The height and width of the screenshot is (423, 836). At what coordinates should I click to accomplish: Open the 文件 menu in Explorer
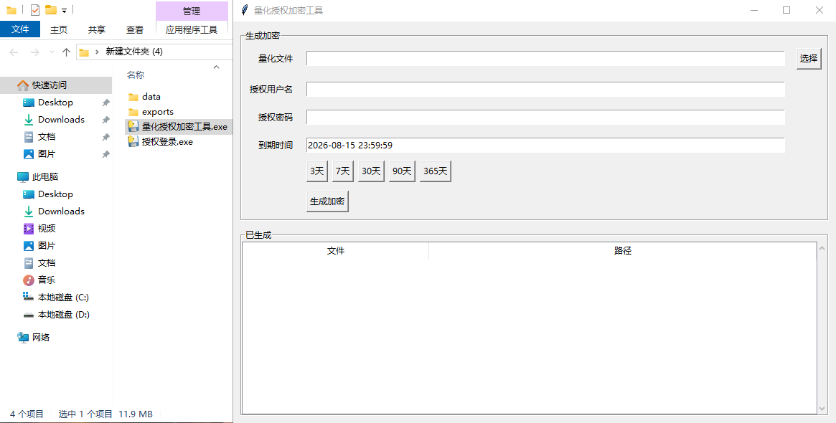19,29
